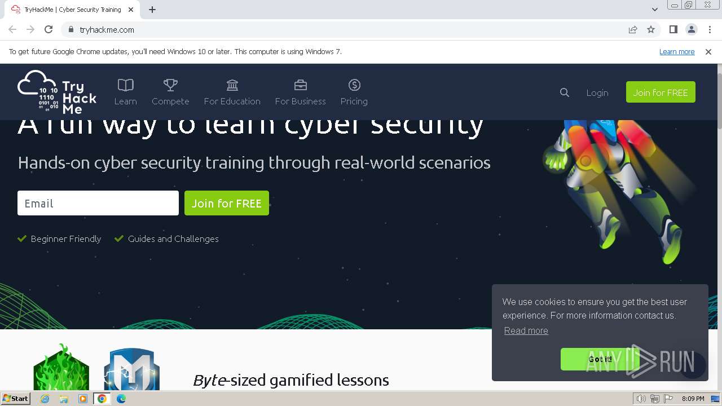Image resolution: width=722 pixels, height=406 pixels.
Task: Open the File Explorer taskbar icon
Action: (x=64, y=399)
